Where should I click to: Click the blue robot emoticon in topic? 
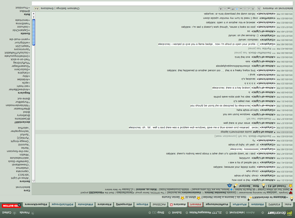229,186
